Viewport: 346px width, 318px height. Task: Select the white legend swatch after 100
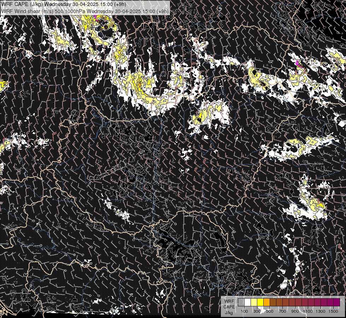(x=248, y=302)
